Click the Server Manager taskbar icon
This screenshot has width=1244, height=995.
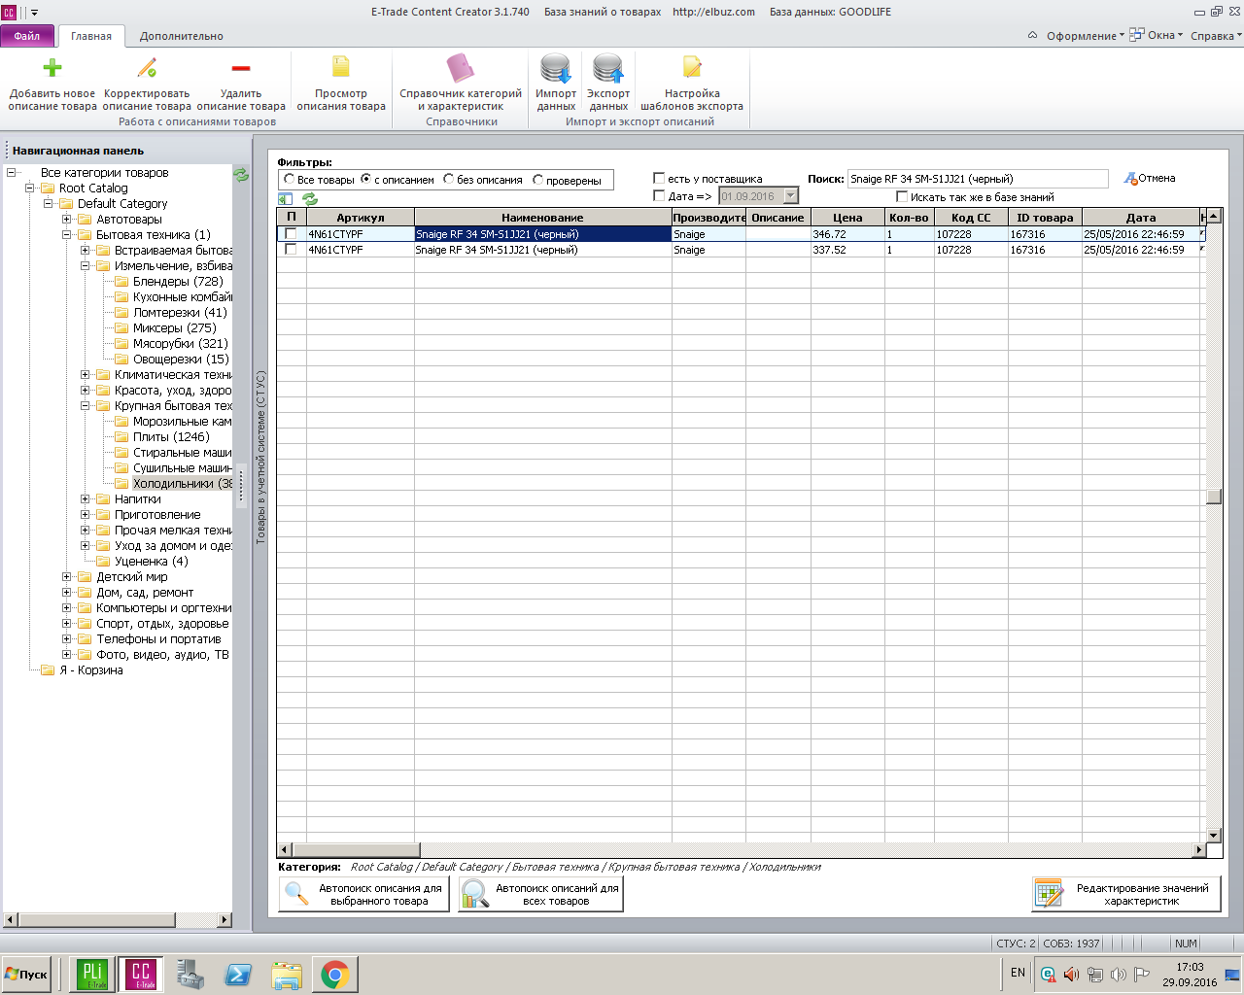point(190,975)
